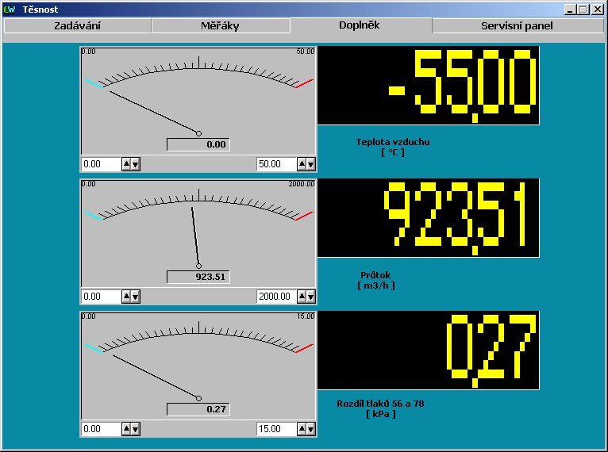This screenshot has width=608, height=452.
Task: Increase temperature gauge maximum 50.00 up arrow
Action: point(302,164)
